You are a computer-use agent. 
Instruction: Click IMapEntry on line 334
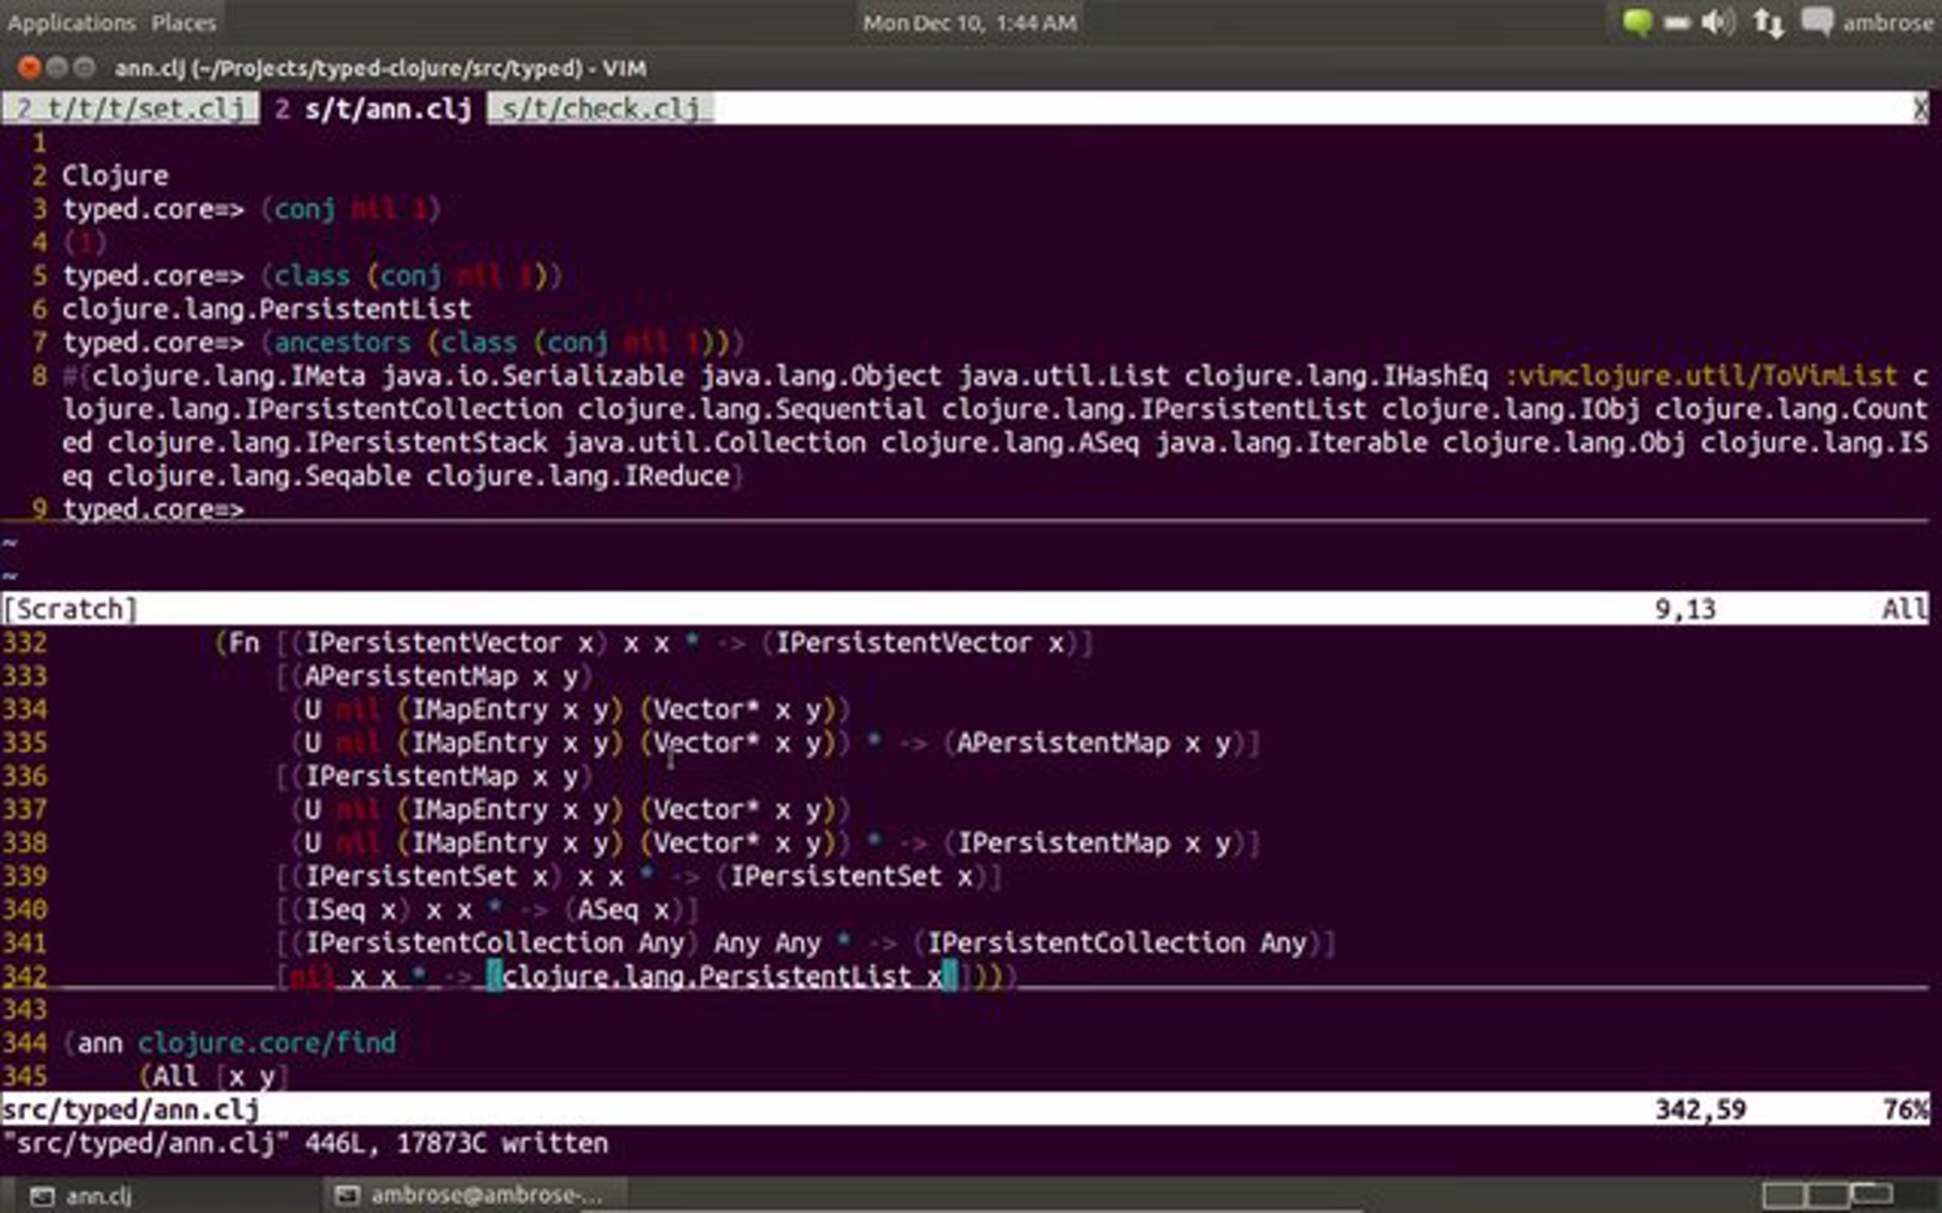(x=480, y=710)
